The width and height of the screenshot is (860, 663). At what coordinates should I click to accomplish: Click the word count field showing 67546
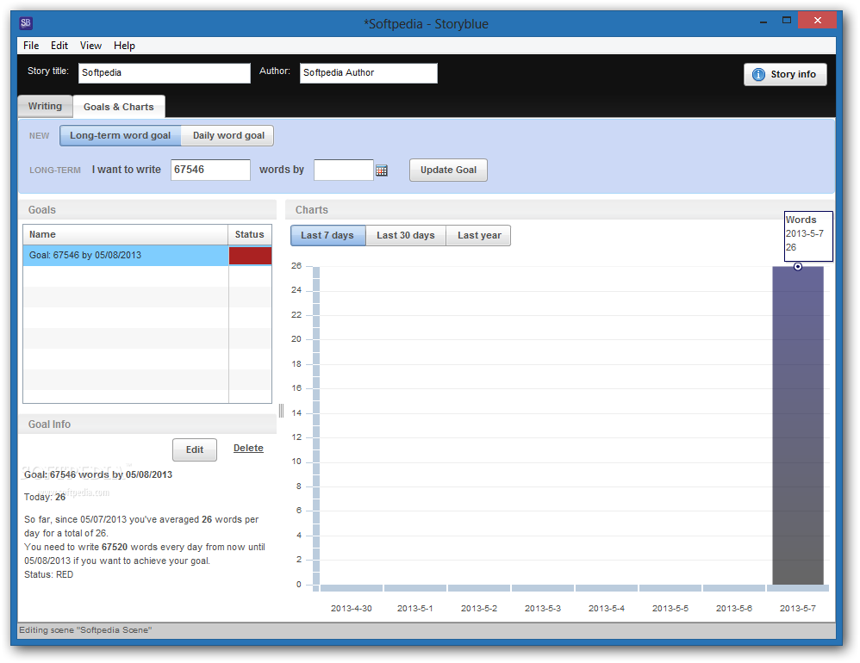pyautogui.click(x=210, y=170)
